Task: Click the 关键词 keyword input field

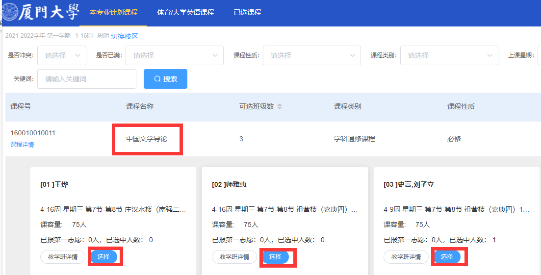Action: tap(87, 79)
